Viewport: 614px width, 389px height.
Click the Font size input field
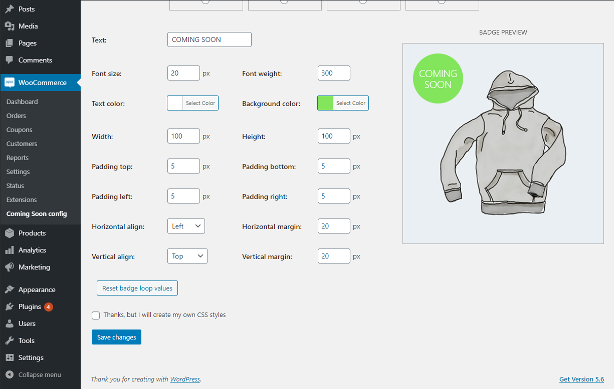click(x=183, y=73)
